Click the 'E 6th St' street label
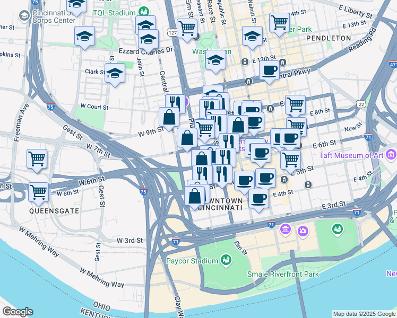Image resolution: width=397 pixels, height=318 pixels. (324, 145)
